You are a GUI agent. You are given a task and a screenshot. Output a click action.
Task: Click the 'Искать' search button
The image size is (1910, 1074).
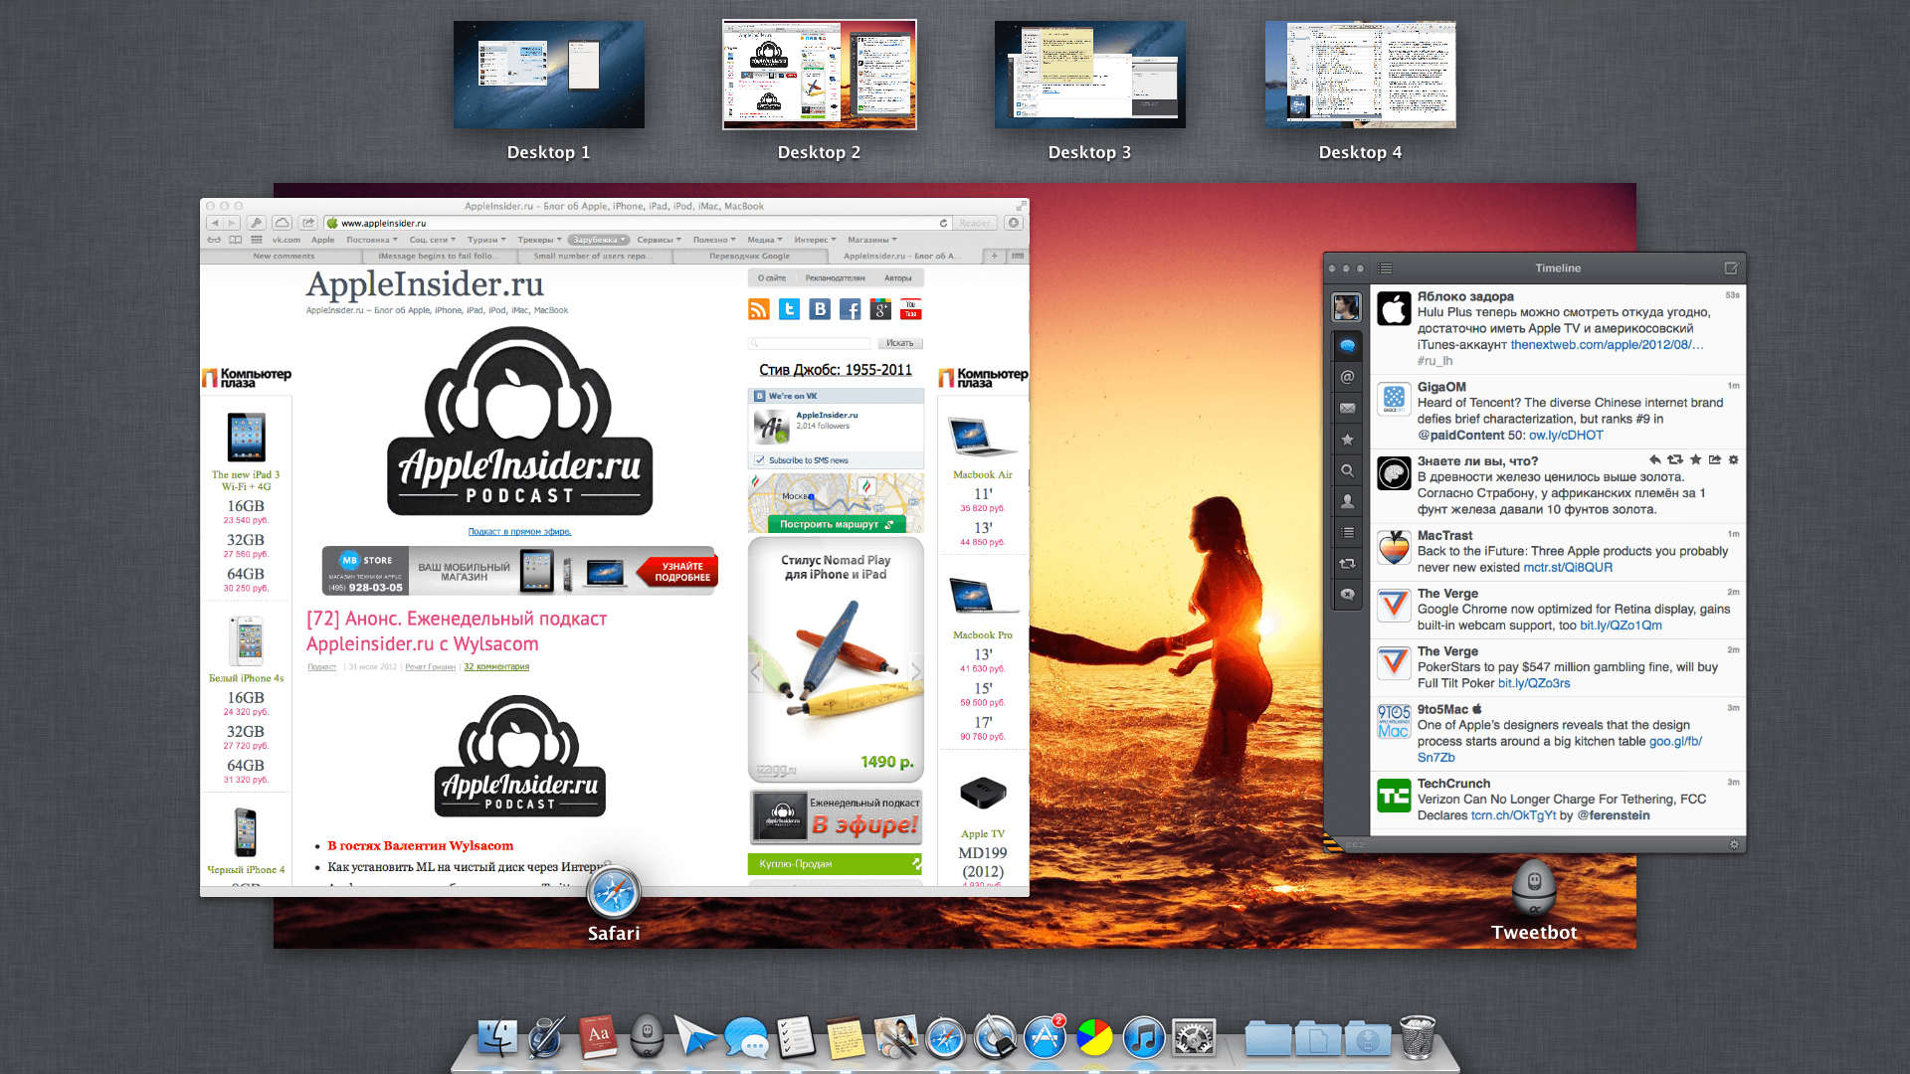point(900,343)
